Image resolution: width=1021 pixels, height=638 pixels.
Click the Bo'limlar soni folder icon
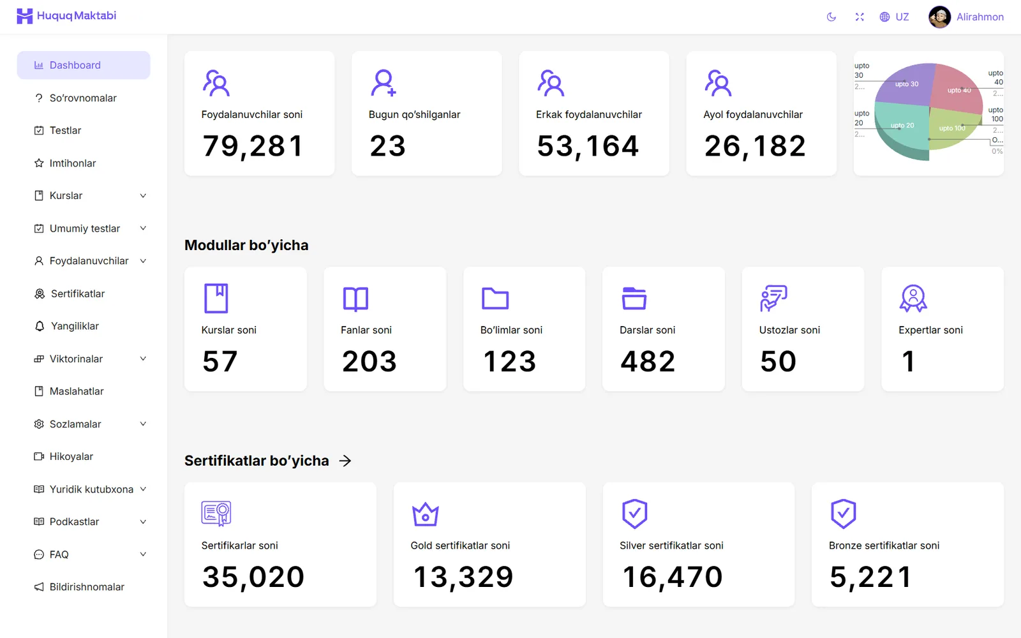pos(495,298)
